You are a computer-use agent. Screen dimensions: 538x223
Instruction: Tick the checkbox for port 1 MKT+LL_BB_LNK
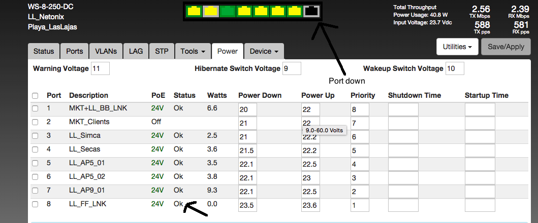[x=35, y=108]
